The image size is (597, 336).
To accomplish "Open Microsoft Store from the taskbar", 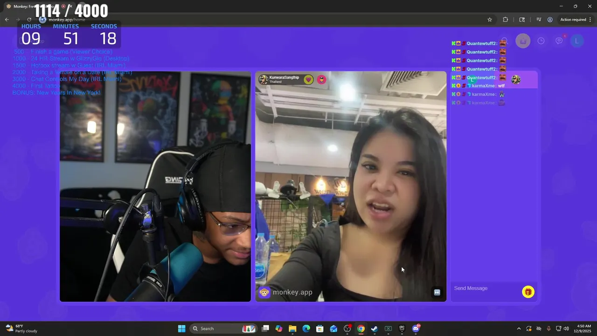I will click(x=320, y=329).
